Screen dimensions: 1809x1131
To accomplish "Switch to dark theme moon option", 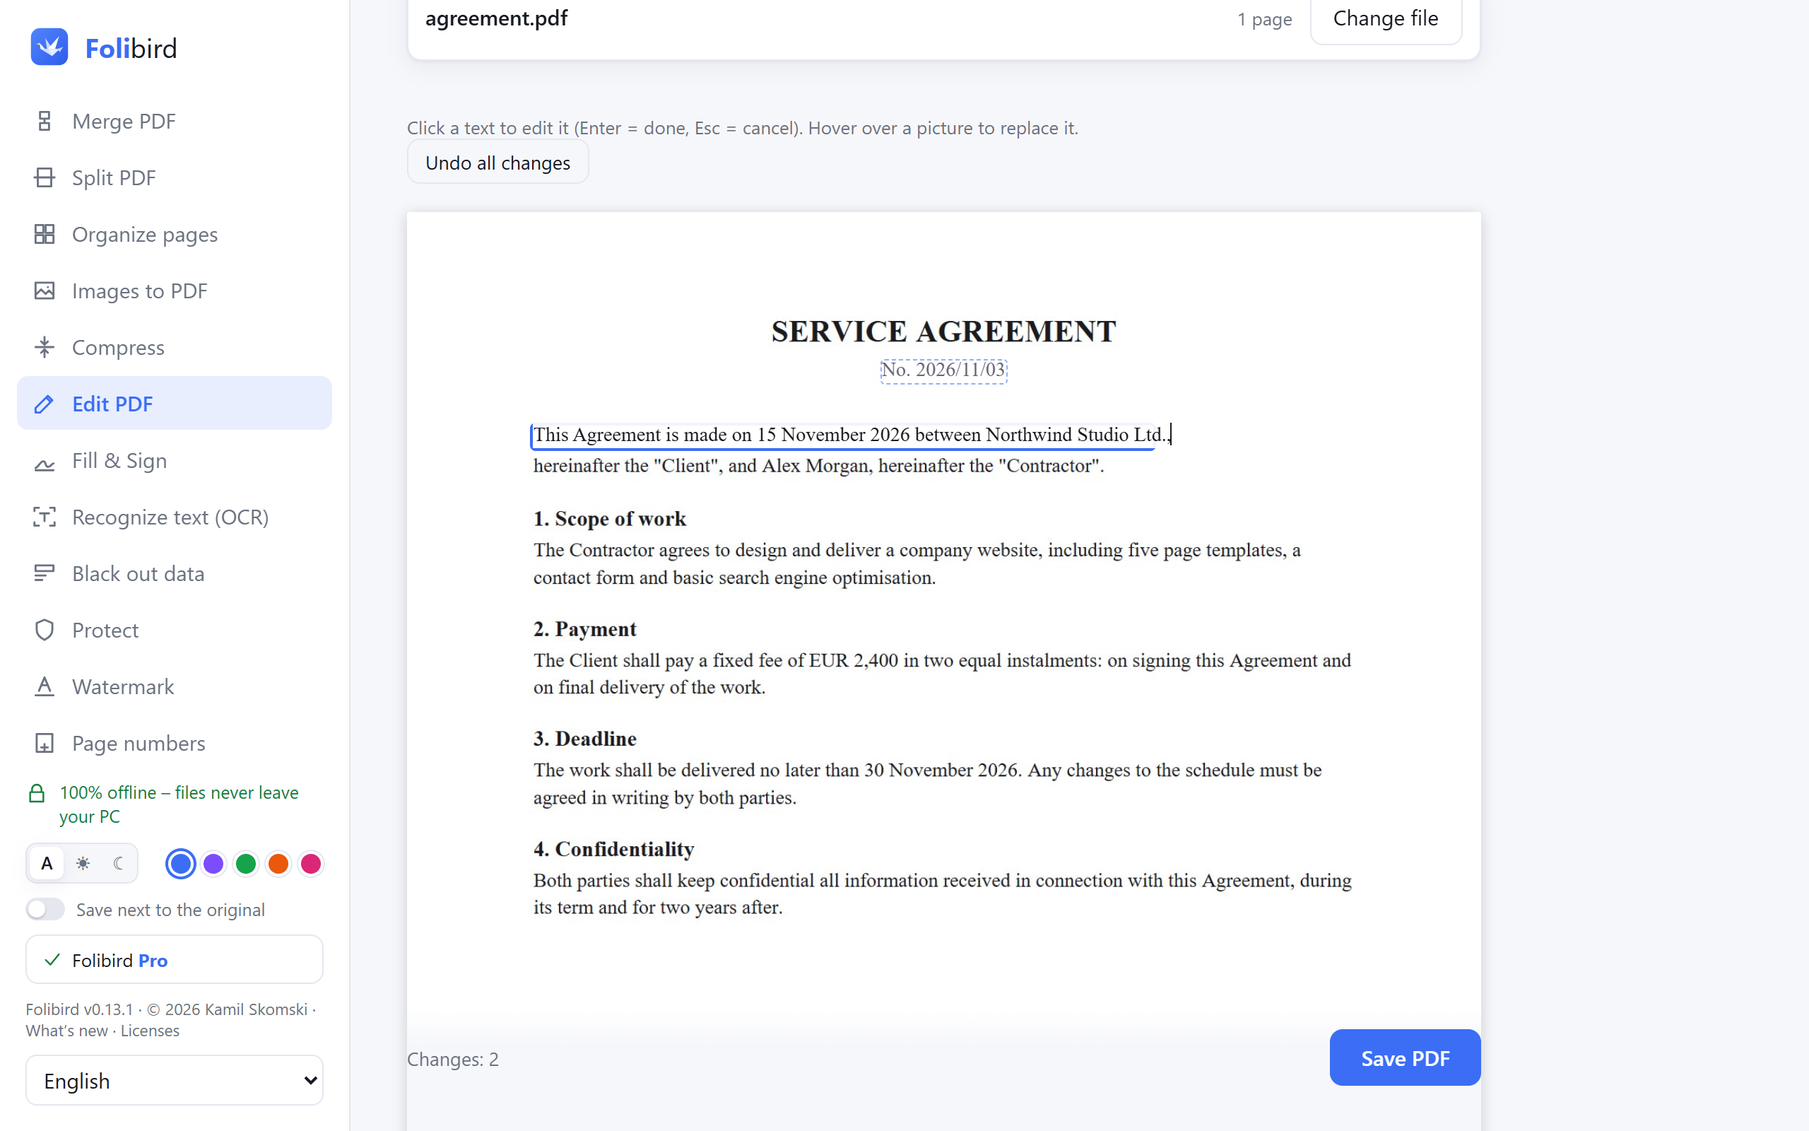I will click(x=118, y=863).
